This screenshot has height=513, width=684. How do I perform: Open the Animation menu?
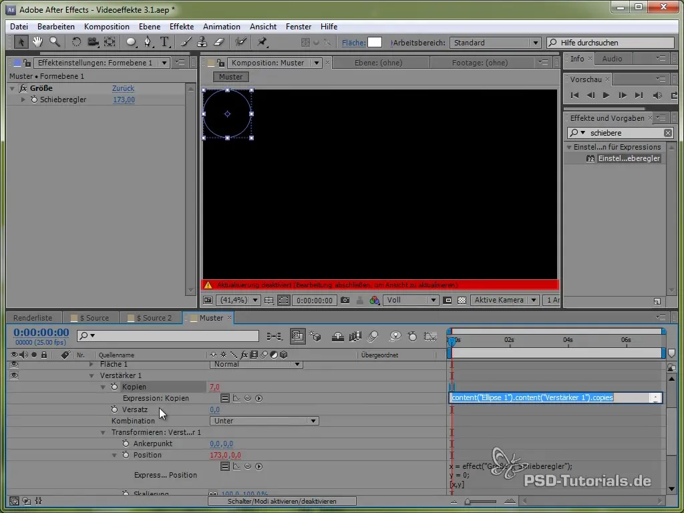pyautogui.click(x=222, y=27)
